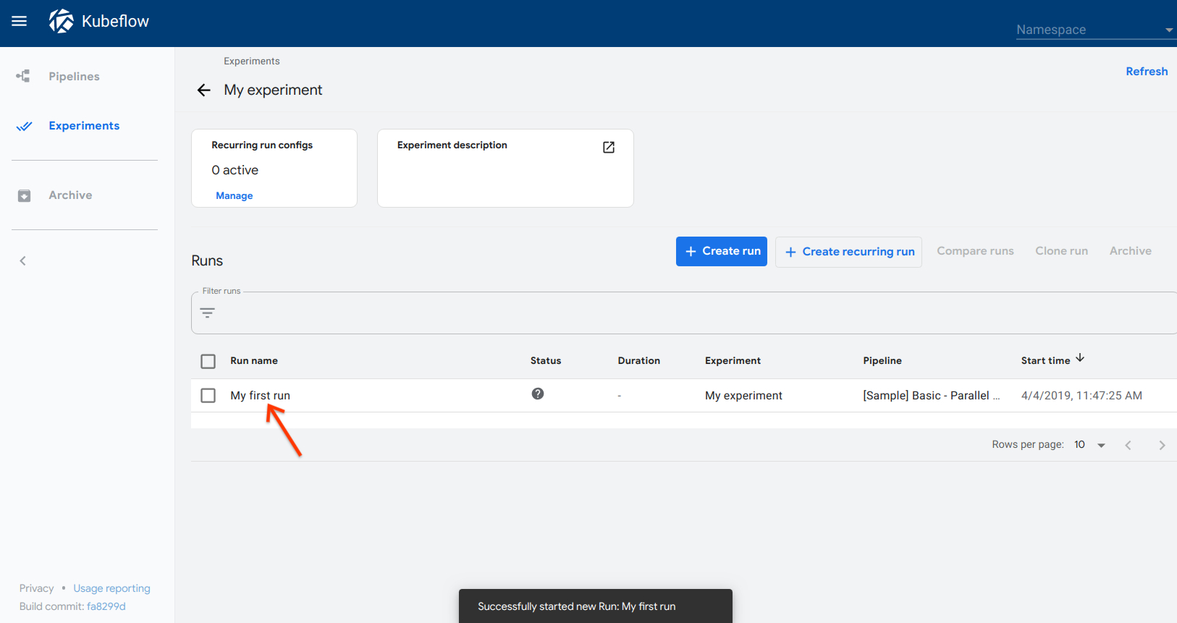Click the filter runs icon
This screenshot has width=1177, height=623.
208,313
